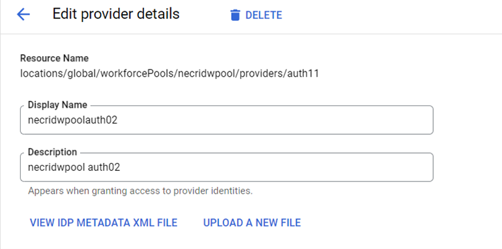Viewport: 502px width, 249px height.
Task: Focus the Description input field
Action: tap(227, 167)
